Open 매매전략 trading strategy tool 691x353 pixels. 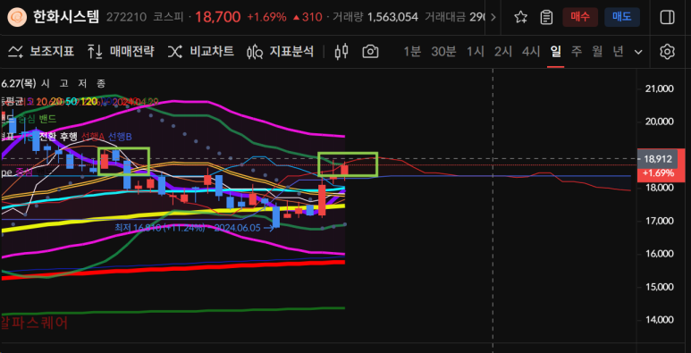[x=121, y=52]
